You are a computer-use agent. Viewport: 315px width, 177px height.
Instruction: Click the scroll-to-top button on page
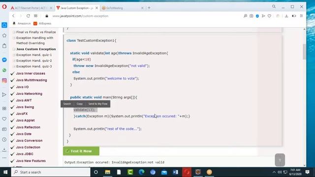[x=280, y=160]
